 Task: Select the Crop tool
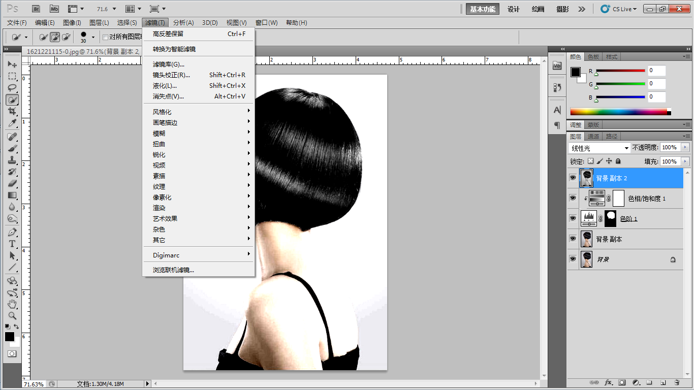click(12, 111)
